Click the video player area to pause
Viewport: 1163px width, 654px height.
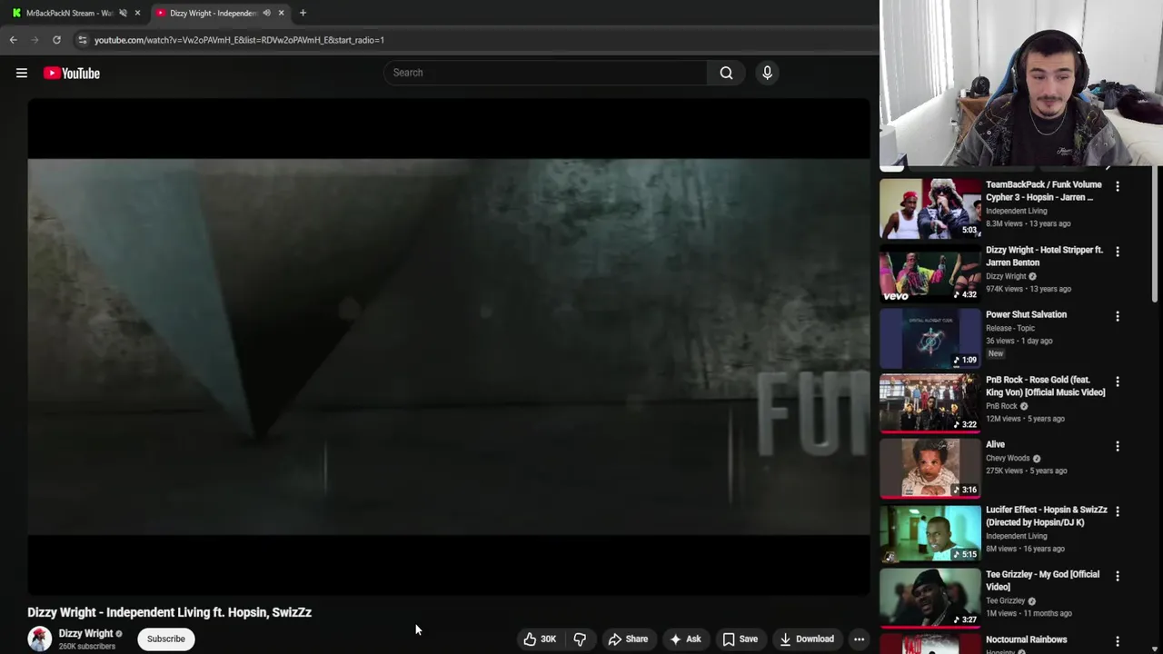point(449,346)
